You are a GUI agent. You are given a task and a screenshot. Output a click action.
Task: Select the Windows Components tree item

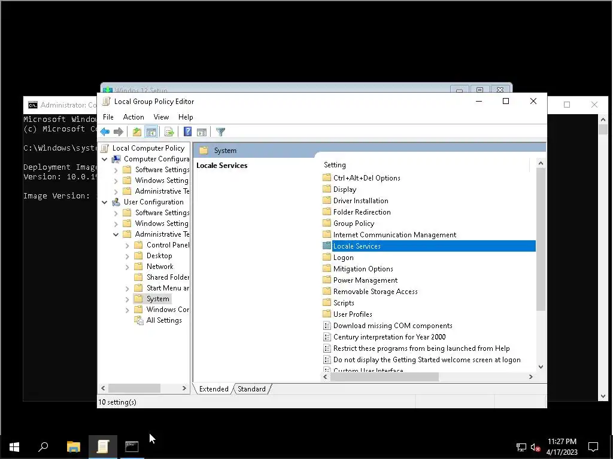pyautogui.click(x=168, y=310)
